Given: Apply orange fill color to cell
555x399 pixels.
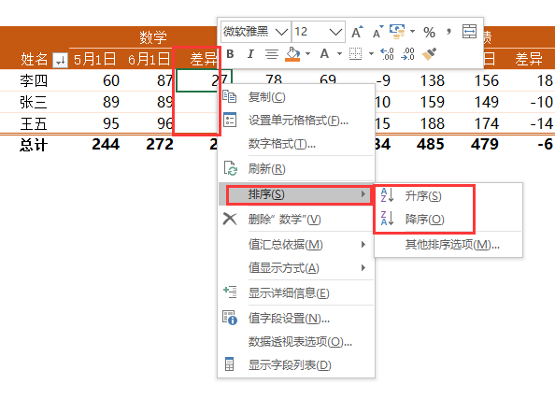Looking at the screenshot, I should tap(292, 54).
